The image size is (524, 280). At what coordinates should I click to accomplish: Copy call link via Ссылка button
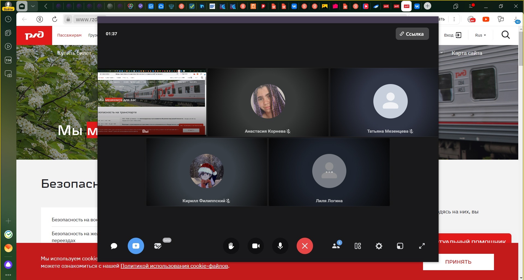[x=412, y=34]
